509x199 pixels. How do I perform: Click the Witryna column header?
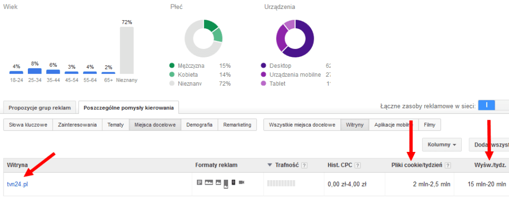pos(17,165)
